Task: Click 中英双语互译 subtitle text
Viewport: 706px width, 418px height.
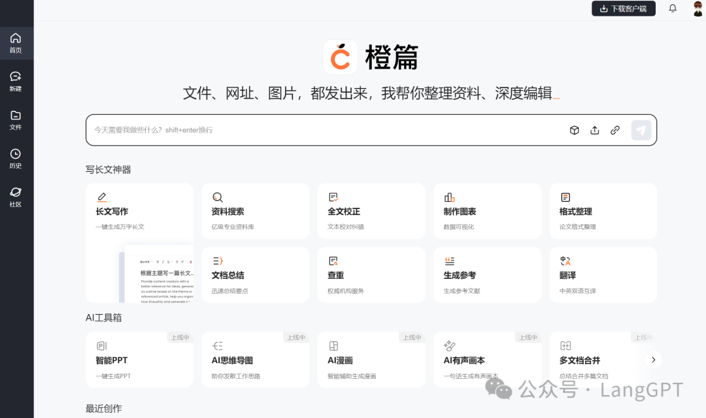Action: 578,291
